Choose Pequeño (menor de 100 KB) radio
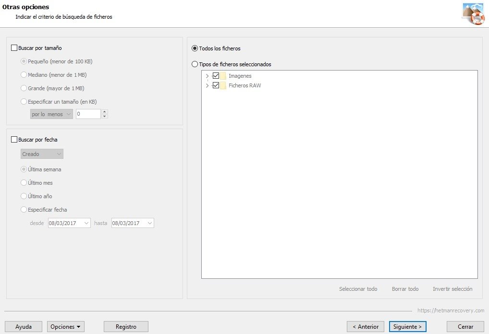 [x=24, y=61]
